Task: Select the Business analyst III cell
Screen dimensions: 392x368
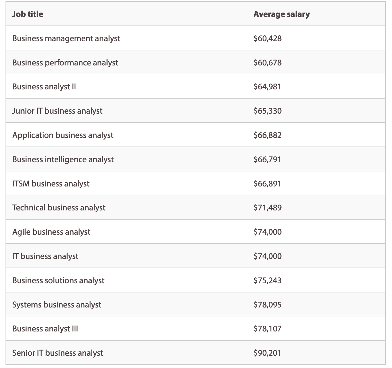Action: (45, 328)
